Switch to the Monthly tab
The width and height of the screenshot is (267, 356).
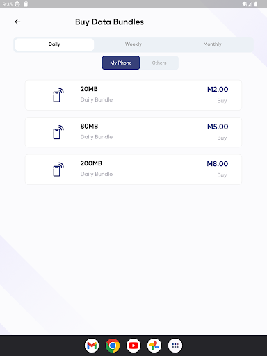pyautogui.click(x=212, y=44)
